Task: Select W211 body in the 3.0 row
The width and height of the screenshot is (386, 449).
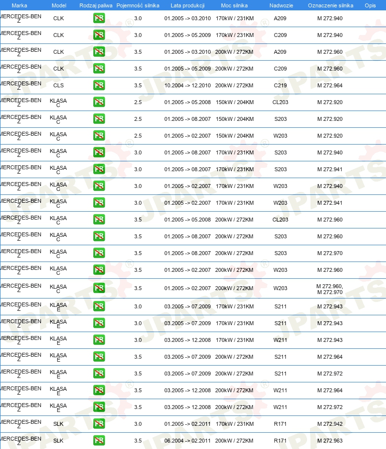Action: (280, 340)
